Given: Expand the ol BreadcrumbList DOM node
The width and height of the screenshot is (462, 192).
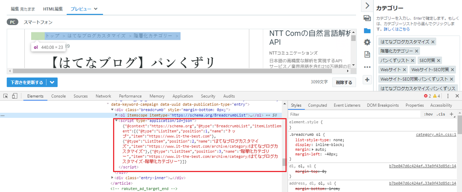Looking at the screenshot, I should click(117, 115).
